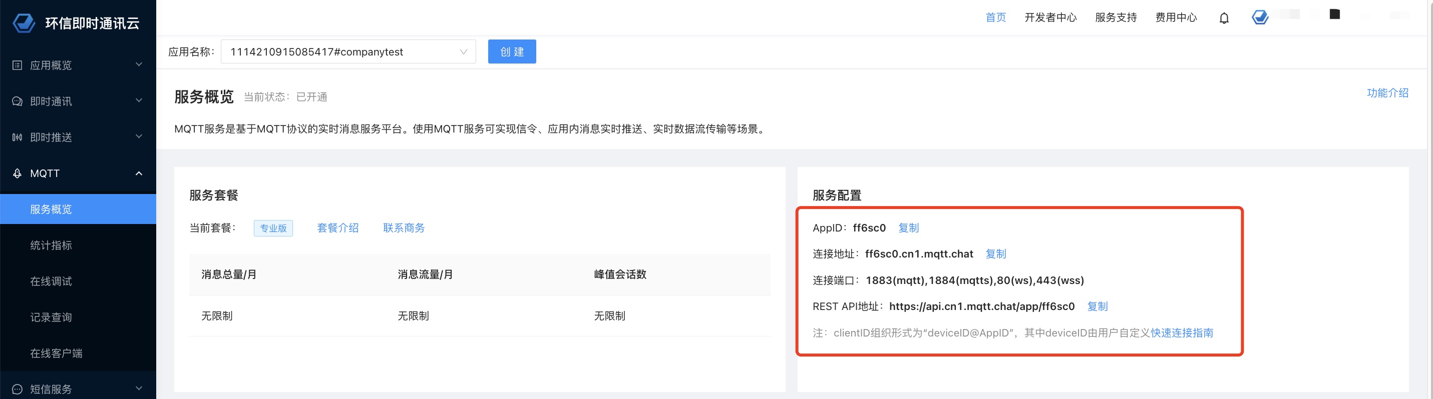Click the 即时推送 sidebar icon
Viewport: 1433px width, 399px height.
[x=17, y=137]
